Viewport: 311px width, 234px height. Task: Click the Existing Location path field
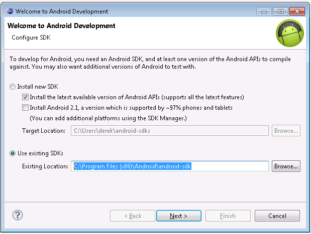pyautogui.click(x=170, y=166)
